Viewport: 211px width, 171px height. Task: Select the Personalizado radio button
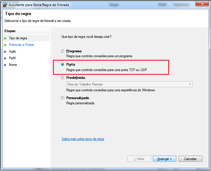[x=63, y=98]
